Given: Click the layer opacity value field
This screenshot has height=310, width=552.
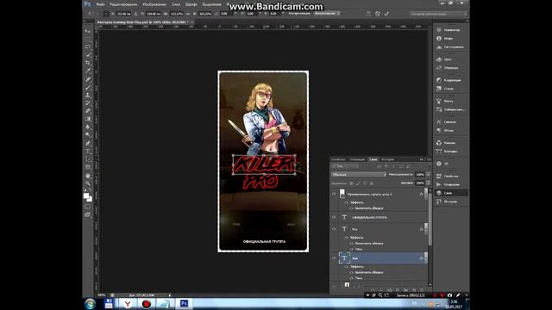Looking at the screenshot, I should [x=420, y=175].
